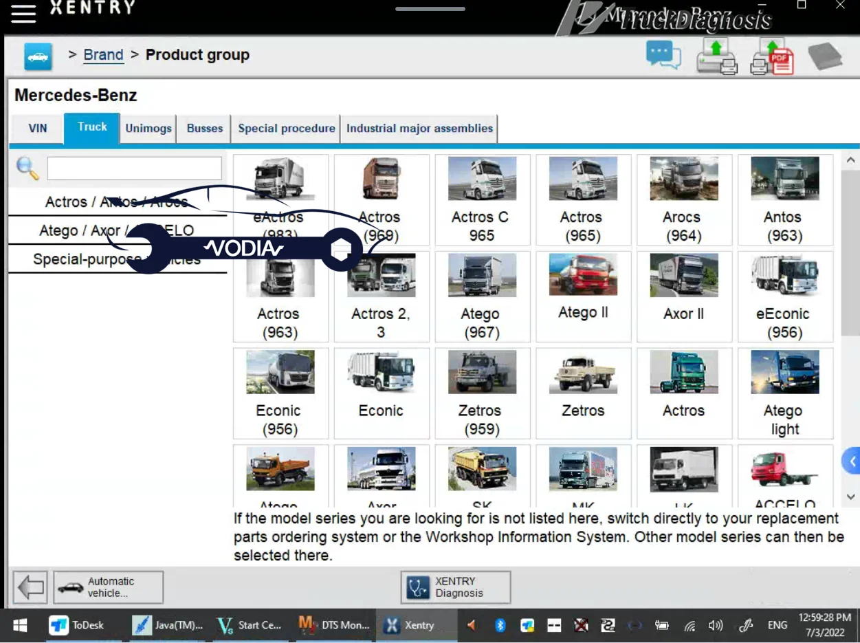Launch the XENTRY Diagnosis button
860x643 pixels.
[x=456, y=587]
